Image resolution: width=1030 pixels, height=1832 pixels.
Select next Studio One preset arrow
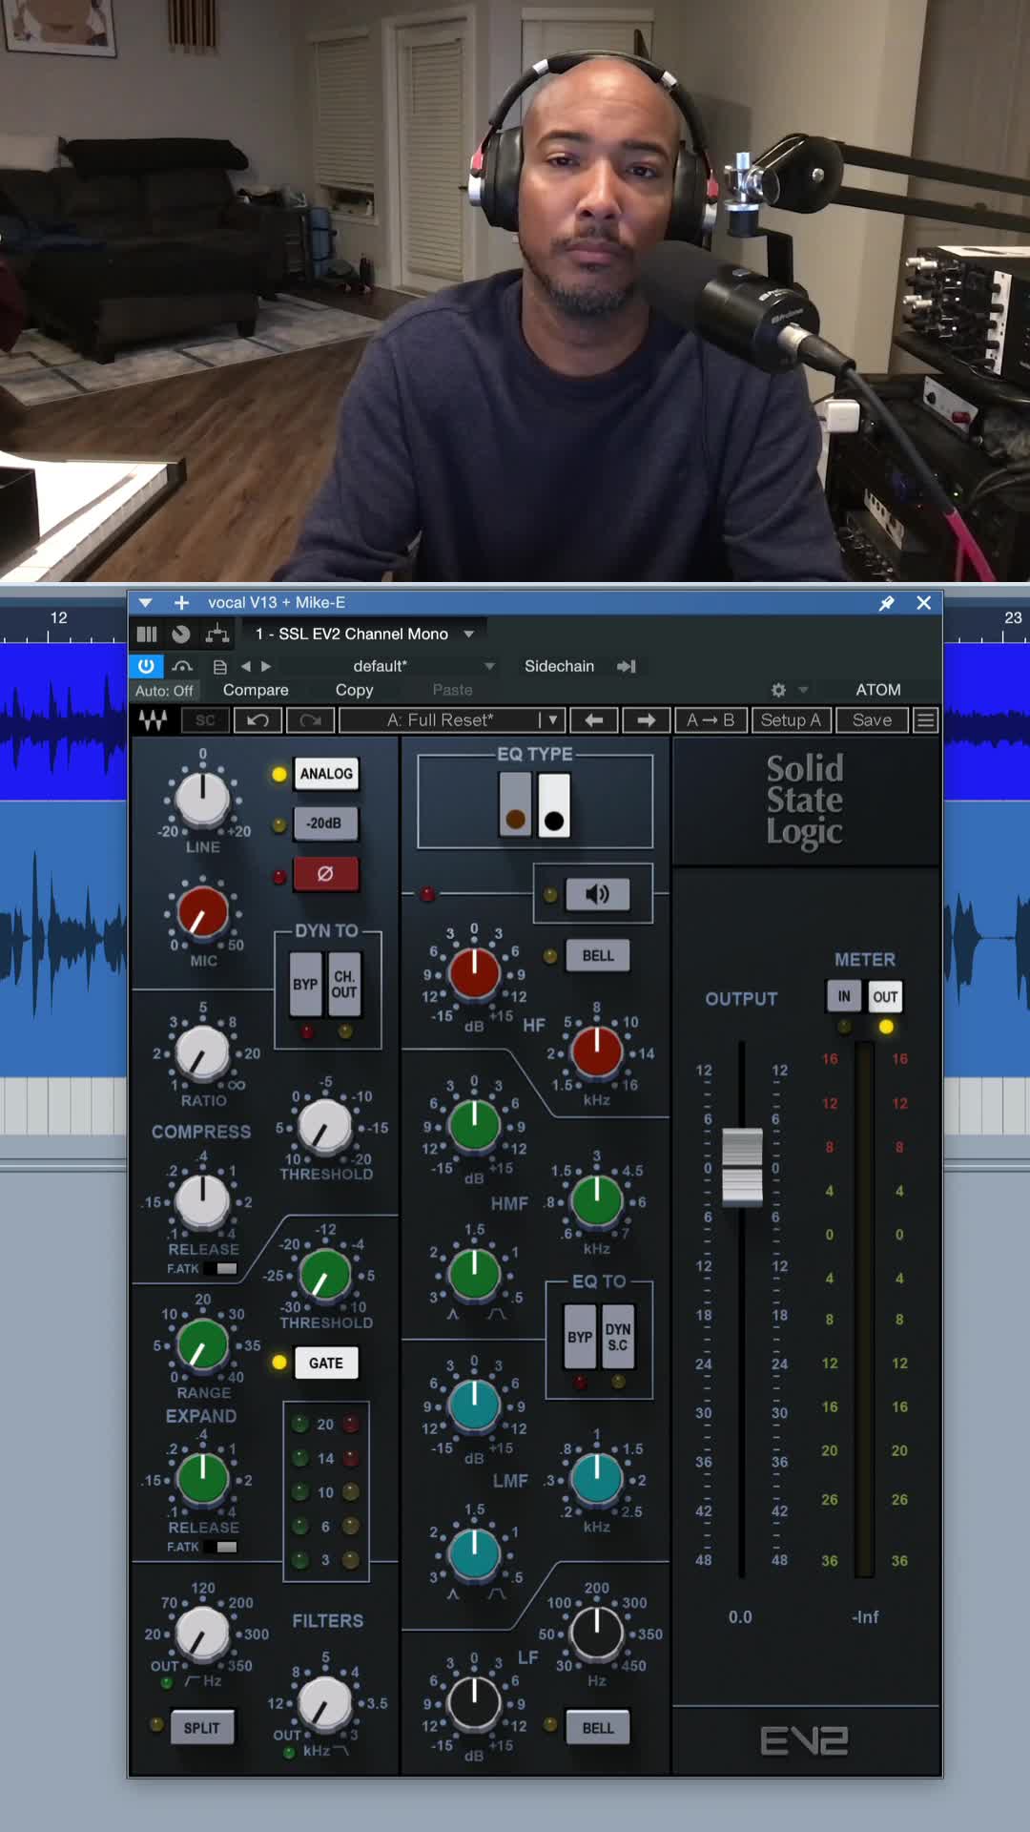pyautogui.click(x=266, y=666)
